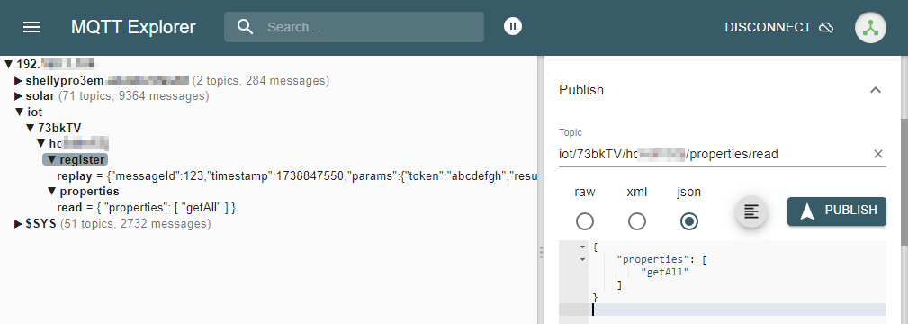The height and width of the screenshot is (324, 908).
Task: Expand the $SYS topic
Action: [19, 224]
